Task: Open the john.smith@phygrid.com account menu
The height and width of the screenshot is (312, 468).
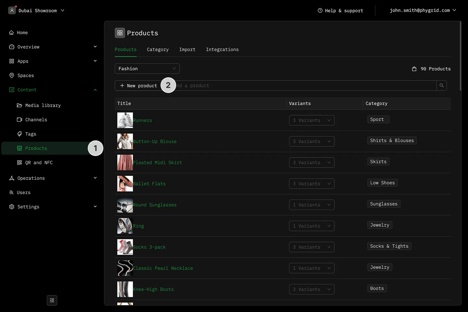Action: [423, 10]
